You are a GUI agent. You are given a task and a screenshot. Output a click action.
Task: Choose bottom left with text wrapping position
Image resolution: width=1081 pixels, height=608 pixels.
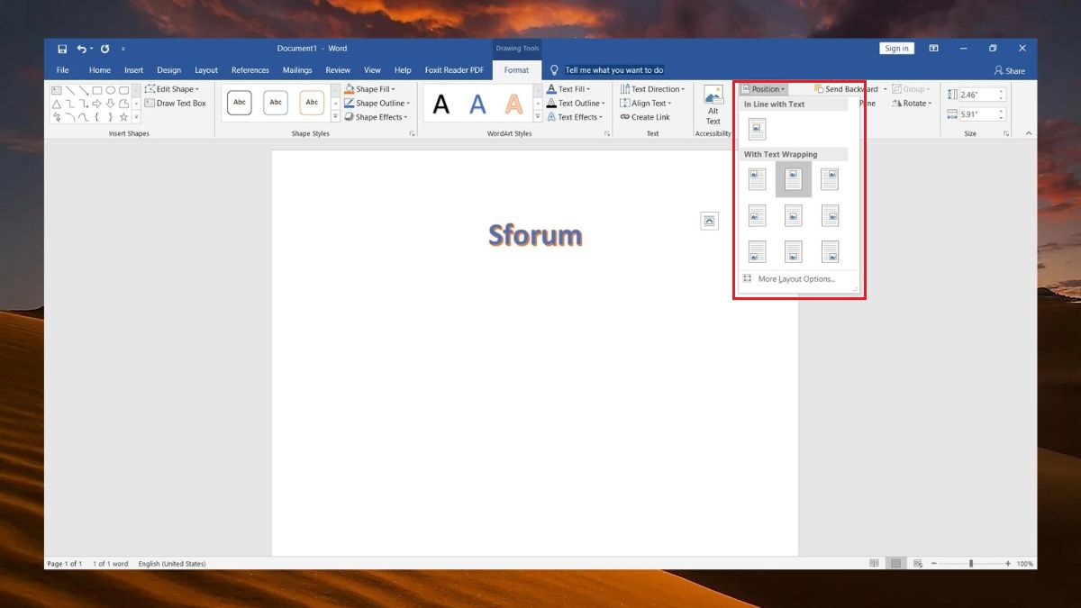tap(757, 251)
